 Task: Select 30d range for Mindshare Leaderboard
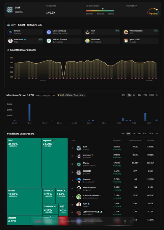pos(139,134)
